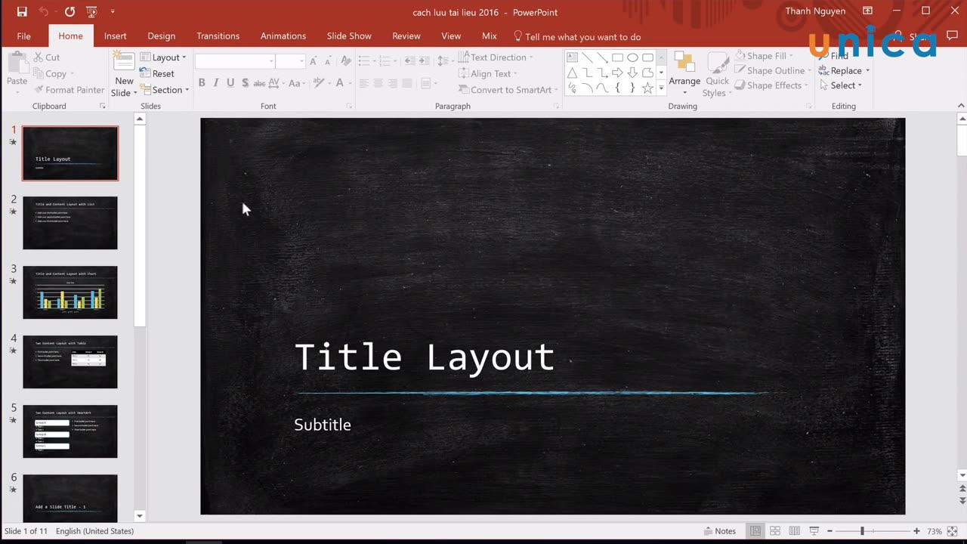967x544 pixels.
Task: Open the Select dropdown in Editing group
Action: [x=840, y=85]
